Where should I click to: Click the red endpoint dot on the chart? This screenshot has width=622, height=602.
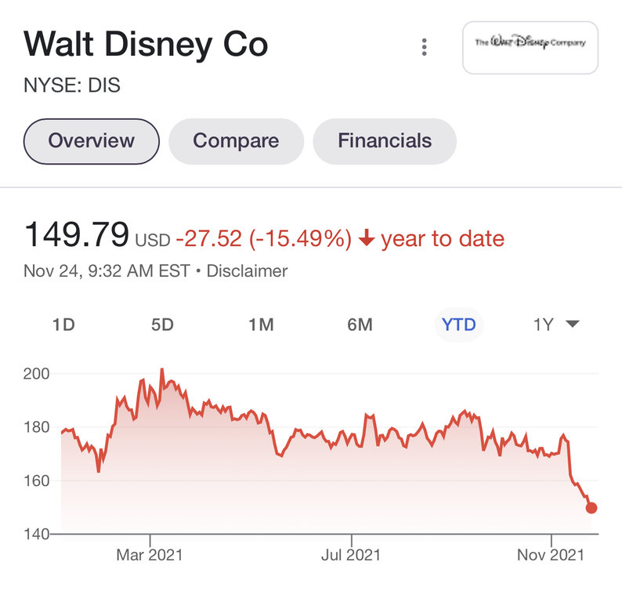(x=591, y=508)
